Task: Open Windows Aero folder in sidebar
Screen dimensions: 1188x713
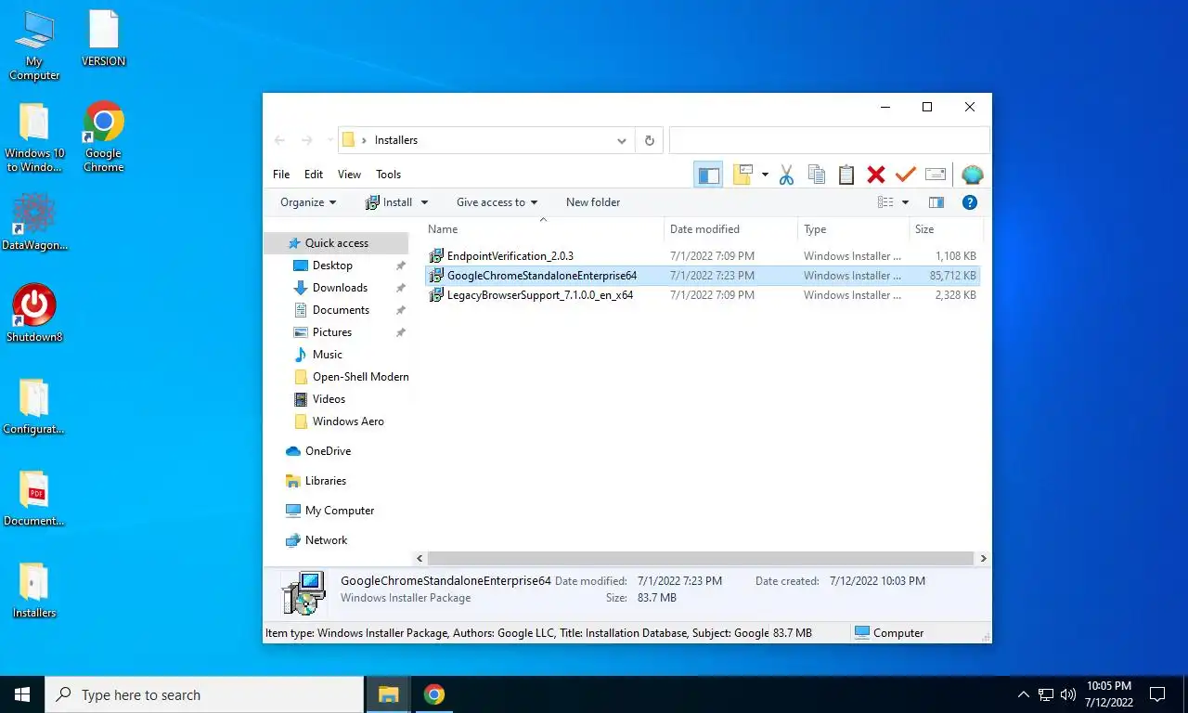Action: (x=348, y=421)
